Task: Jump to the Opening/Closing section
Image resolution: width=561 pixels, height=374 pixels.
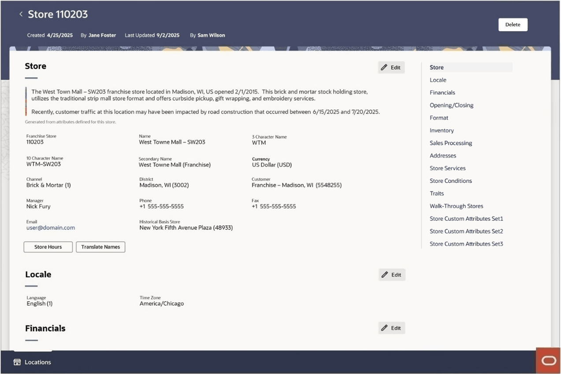Action: pos(451,105)
